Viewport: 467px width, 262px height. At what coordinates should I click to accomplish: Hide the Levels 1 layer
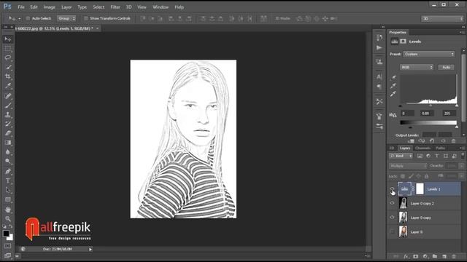point(393,189)
